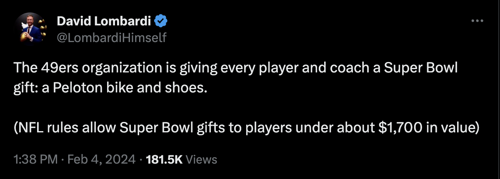
Task: Go to the @LombardiHimself handle
Action: point(111,38)
